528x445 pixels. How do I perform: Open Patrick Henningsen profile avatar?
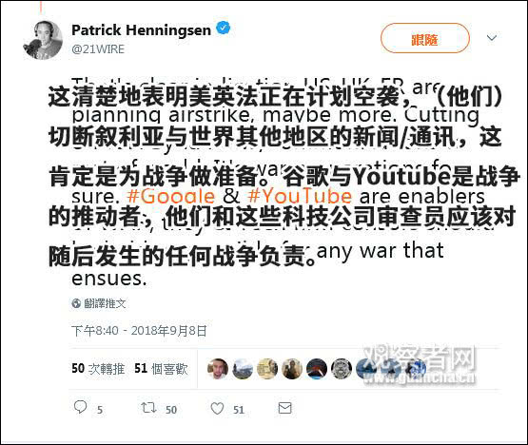pos(43,40)
